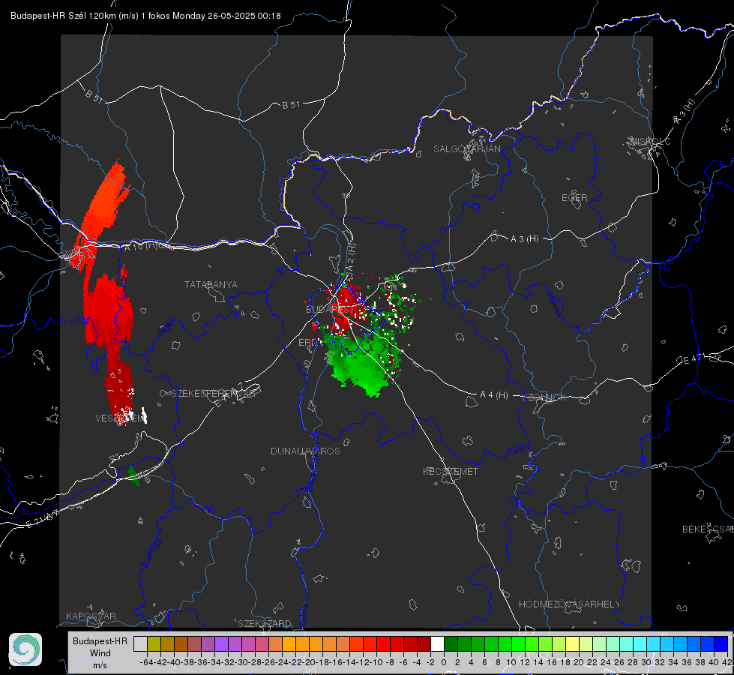Click the DUNAÚJVÁROS label

[305, 451]
